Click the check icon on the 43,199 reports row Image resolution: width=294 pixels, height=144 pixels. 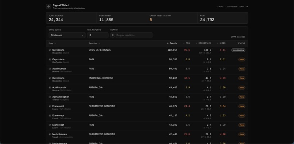pyautogui.click(x=50, y=125)
